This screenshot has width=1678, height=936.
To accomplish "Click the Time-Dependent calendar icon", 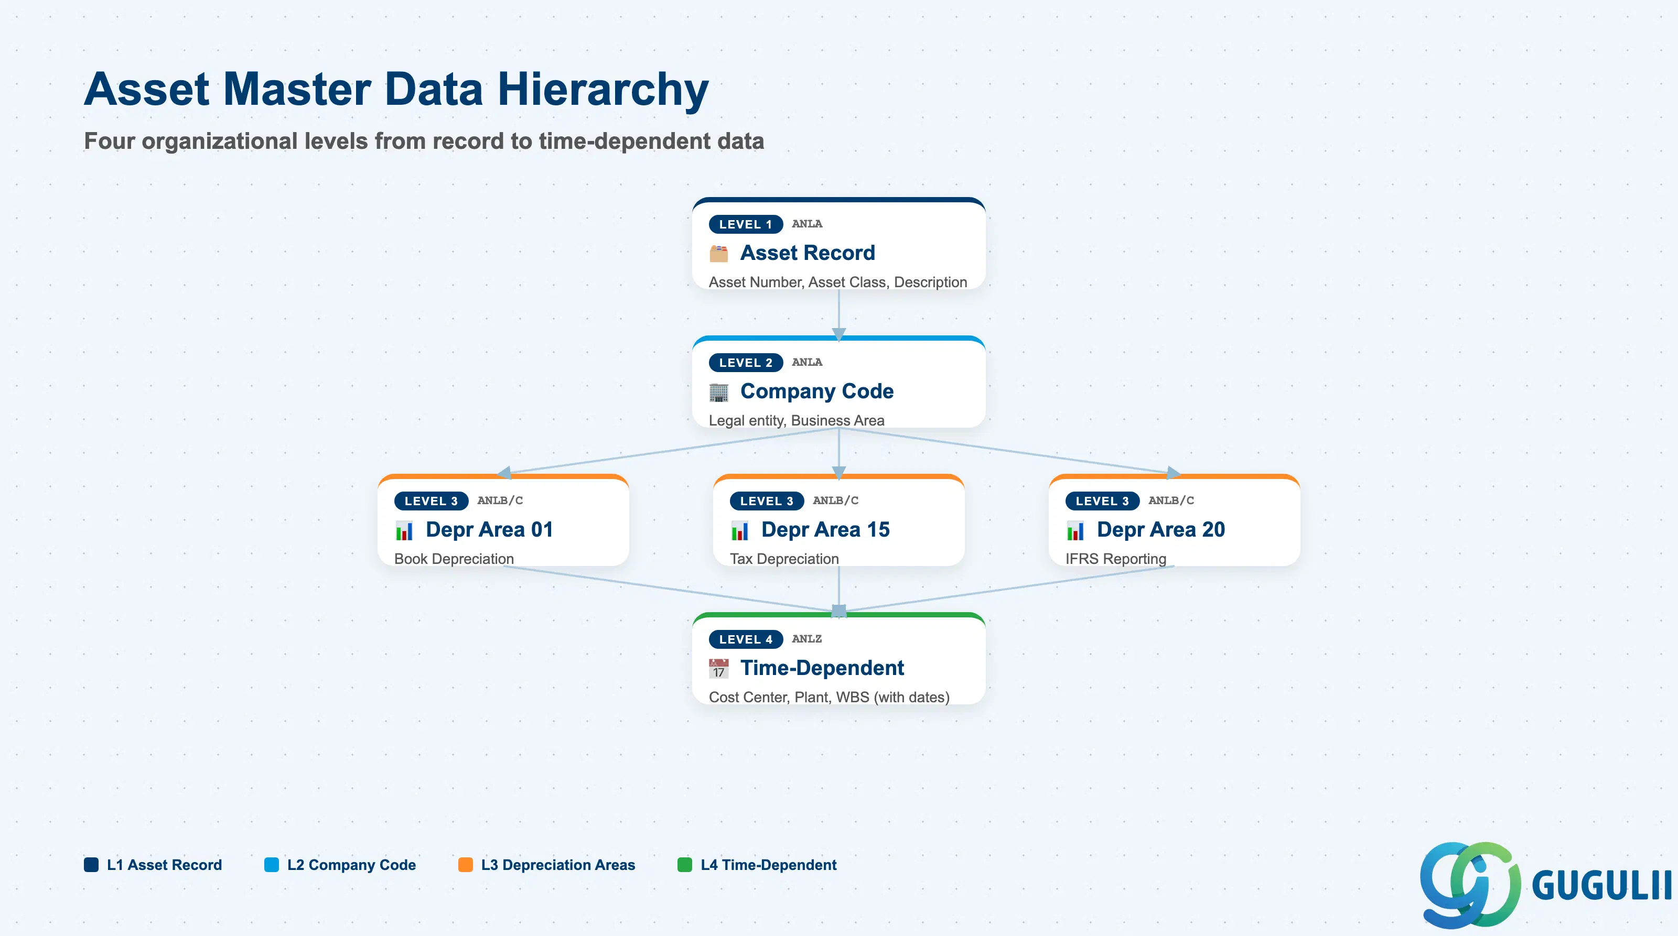I will 718,669.
